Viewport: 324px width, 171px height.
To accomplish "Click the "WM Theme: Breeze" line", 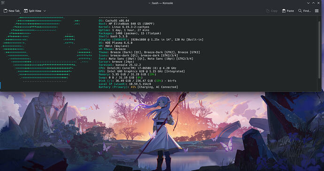I will pos(112,49).
